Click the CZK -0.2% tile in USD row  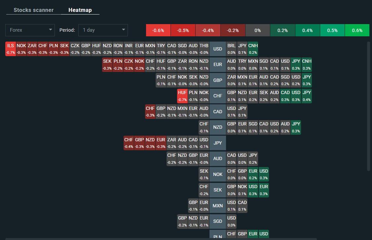(x=75, y=49)
